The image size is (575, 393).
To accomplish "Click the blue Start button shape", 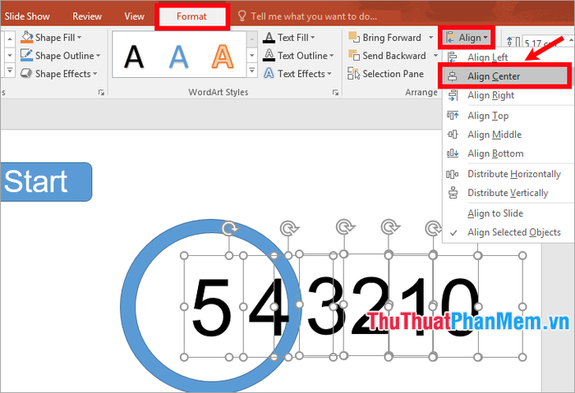I will click(46, 181).
